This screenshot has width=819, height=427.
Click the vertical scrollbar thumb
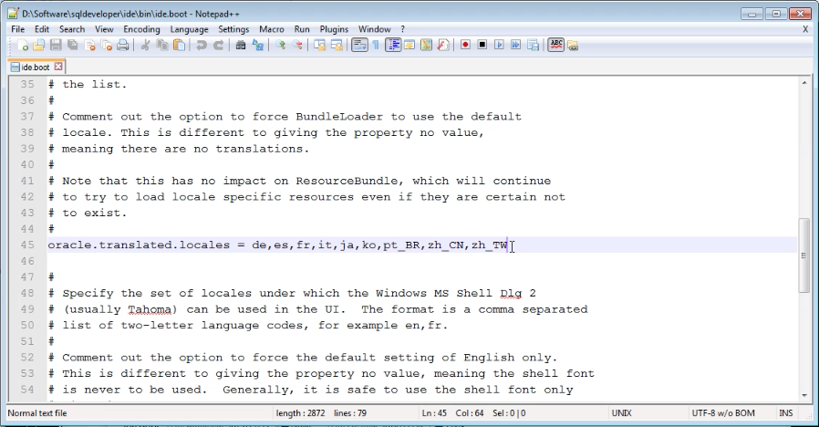pyautogui.click(x=804, y=255)
